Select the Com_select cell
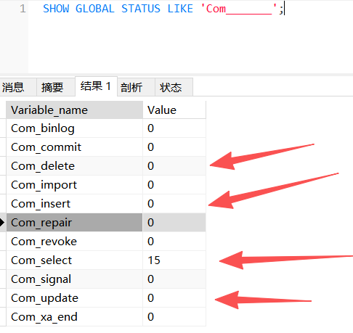Screen dimensions: 353x333 (x=74, y=260)
